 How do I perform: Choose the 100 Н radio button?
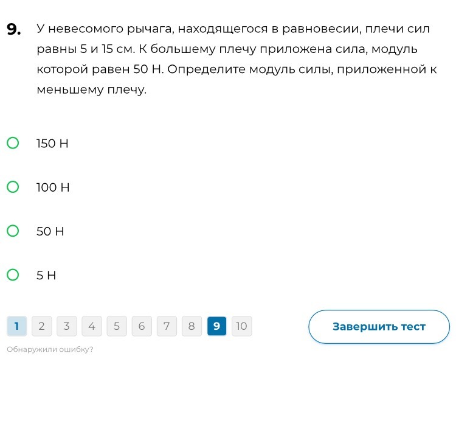pyautogui.click(x=13, y=187)
